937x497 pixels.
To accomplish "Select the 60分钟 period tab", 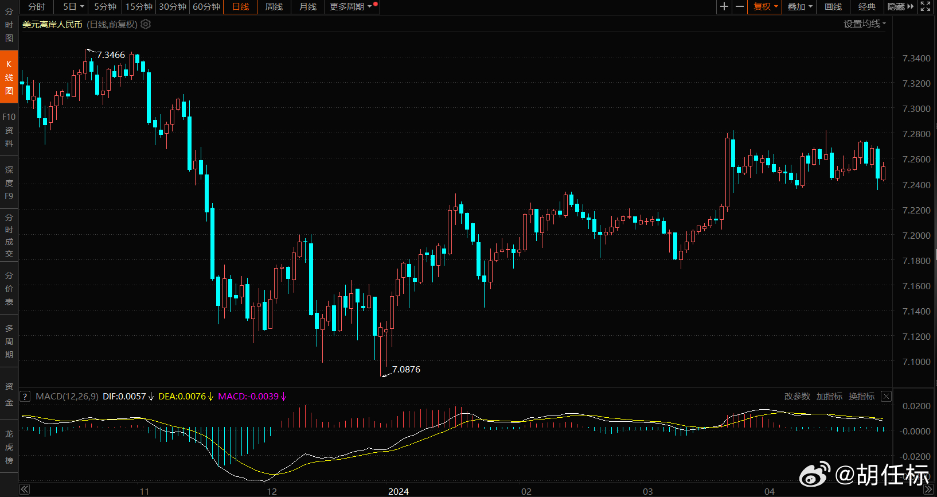I will point(206,6).
